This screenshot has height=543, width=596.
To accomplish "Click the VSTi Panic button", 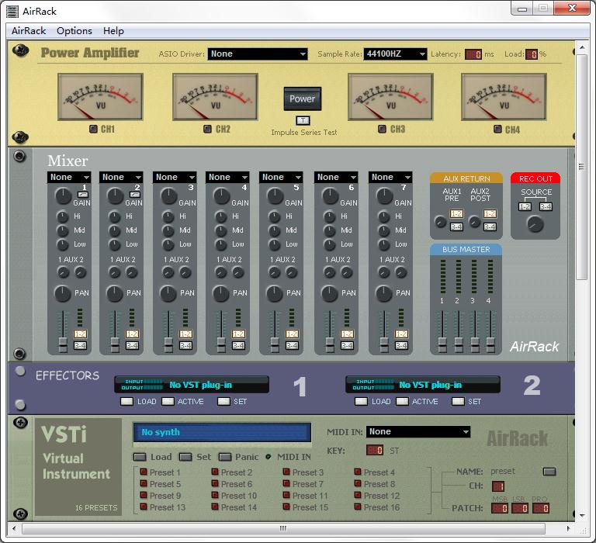I will click(226, 457).
